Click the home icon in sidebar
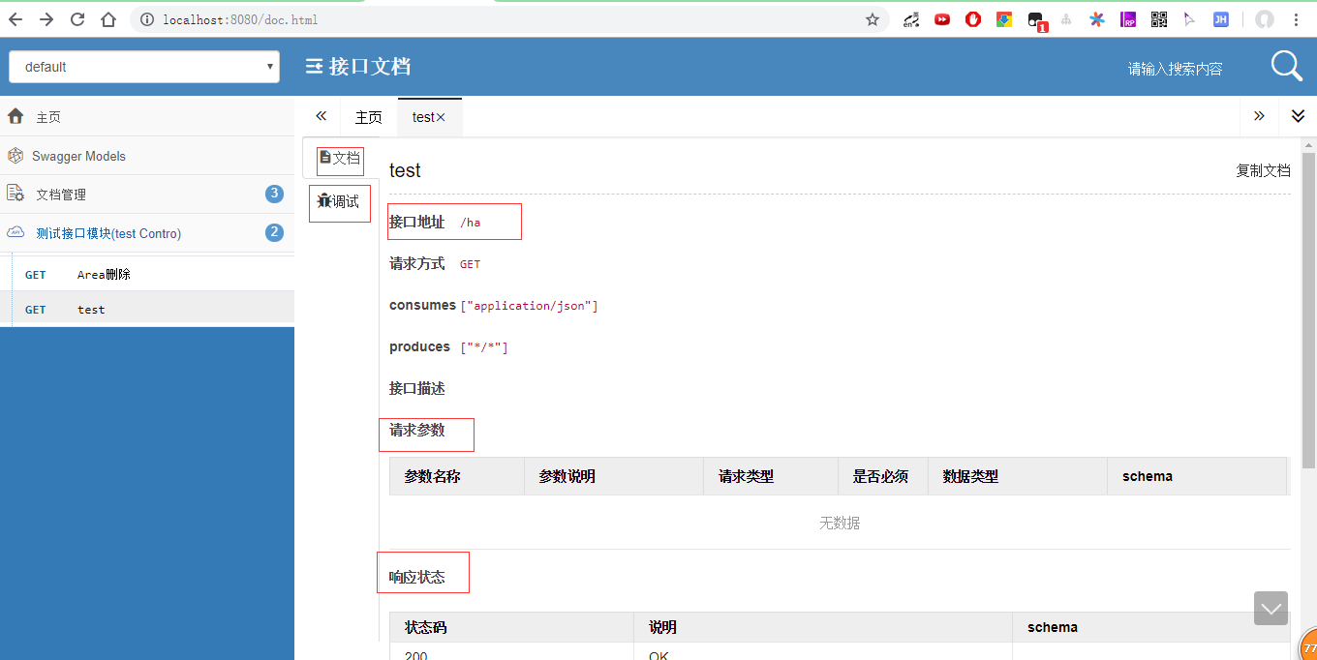This screenshot has width=1317, height=660. tap(15, 116)
